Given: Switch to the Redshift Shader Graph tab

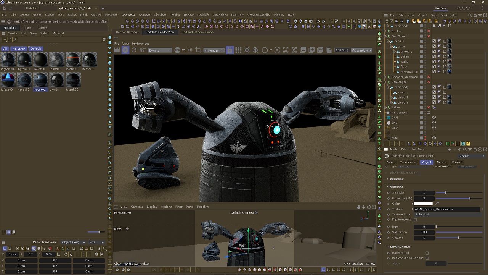Looking at the screenshot, I should [x=197, y=32].
